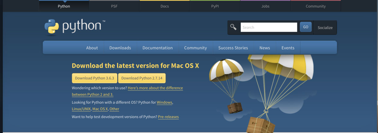
Task: Open the News navigation menu
Action: pos(265,48)
